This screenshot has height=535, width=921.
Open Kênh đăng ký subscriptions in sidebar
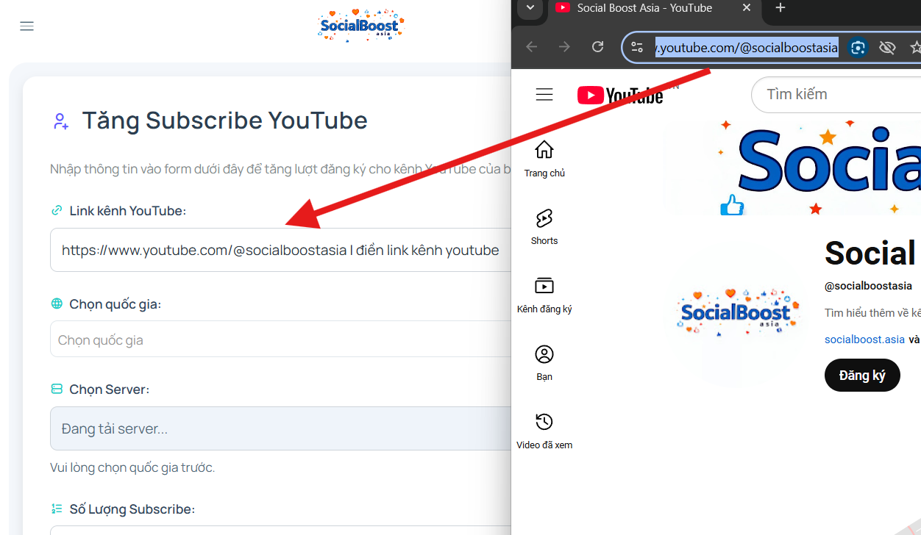544,295
